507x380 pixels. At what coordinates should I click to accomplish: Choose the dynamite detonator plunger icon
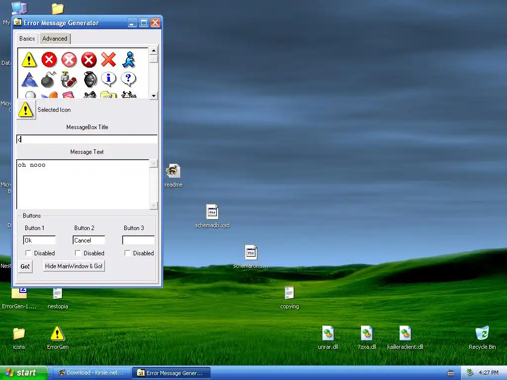[69, 80]
